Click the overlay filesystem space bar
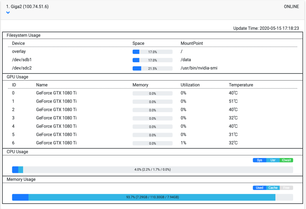 point(152,52)
